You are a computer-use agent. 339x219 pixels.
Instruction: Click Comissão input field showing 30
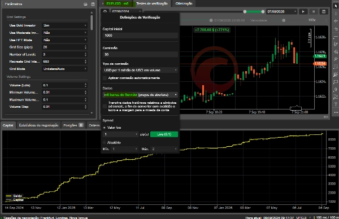(140, 55)
